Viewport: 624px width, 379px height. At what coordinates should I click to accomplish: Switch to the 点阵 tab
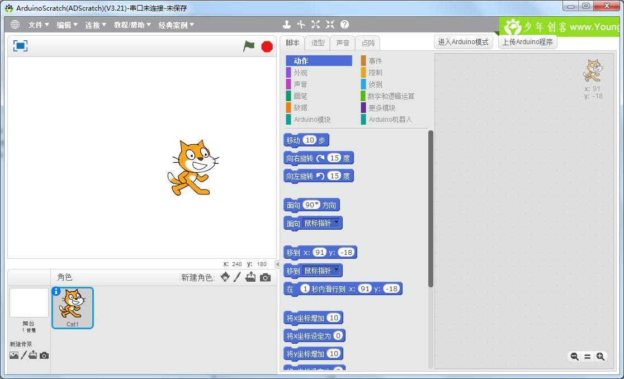[x=368, y=43]
